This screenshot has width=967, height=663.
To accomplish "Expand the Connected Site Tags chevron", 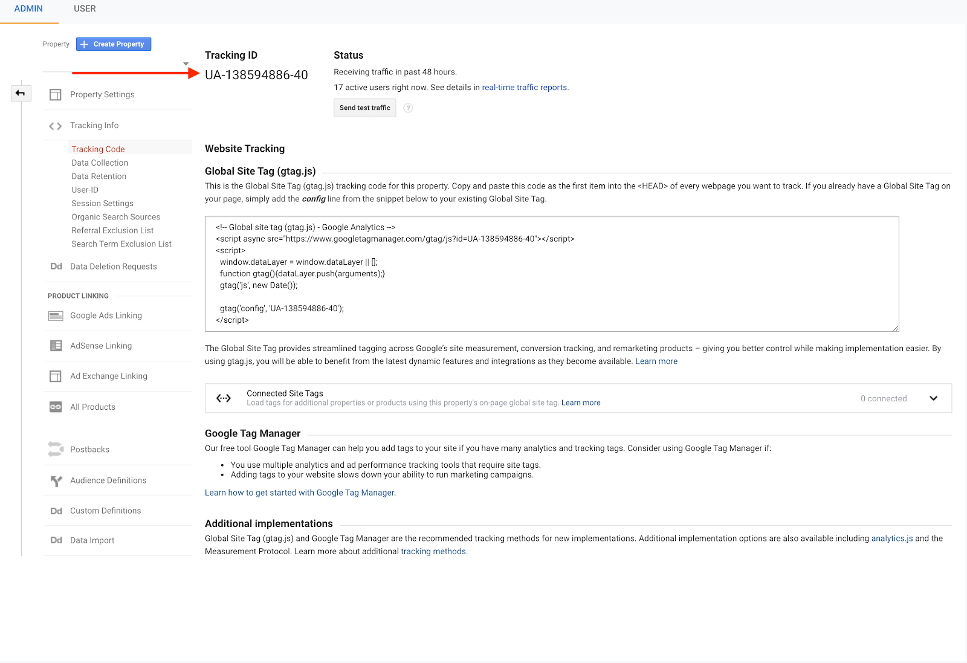I will pyautogui.click(x=933, y=398).
